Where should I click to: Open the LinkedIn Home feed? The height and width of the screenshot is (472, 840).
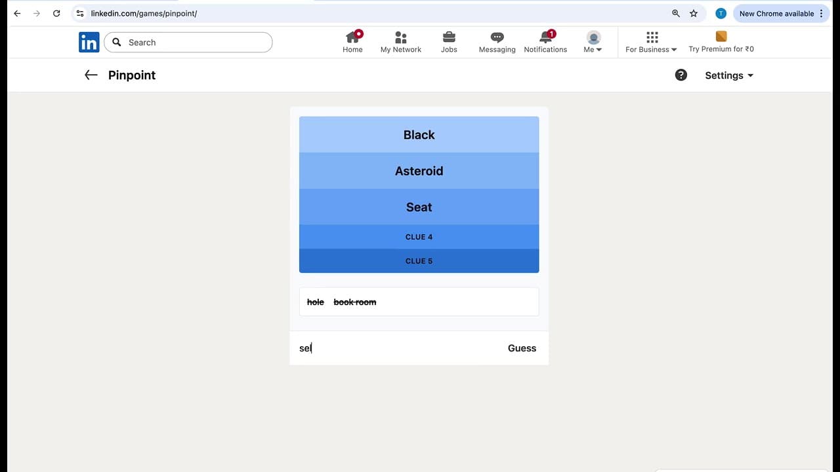pyautogui.click(x=352, y=41)
